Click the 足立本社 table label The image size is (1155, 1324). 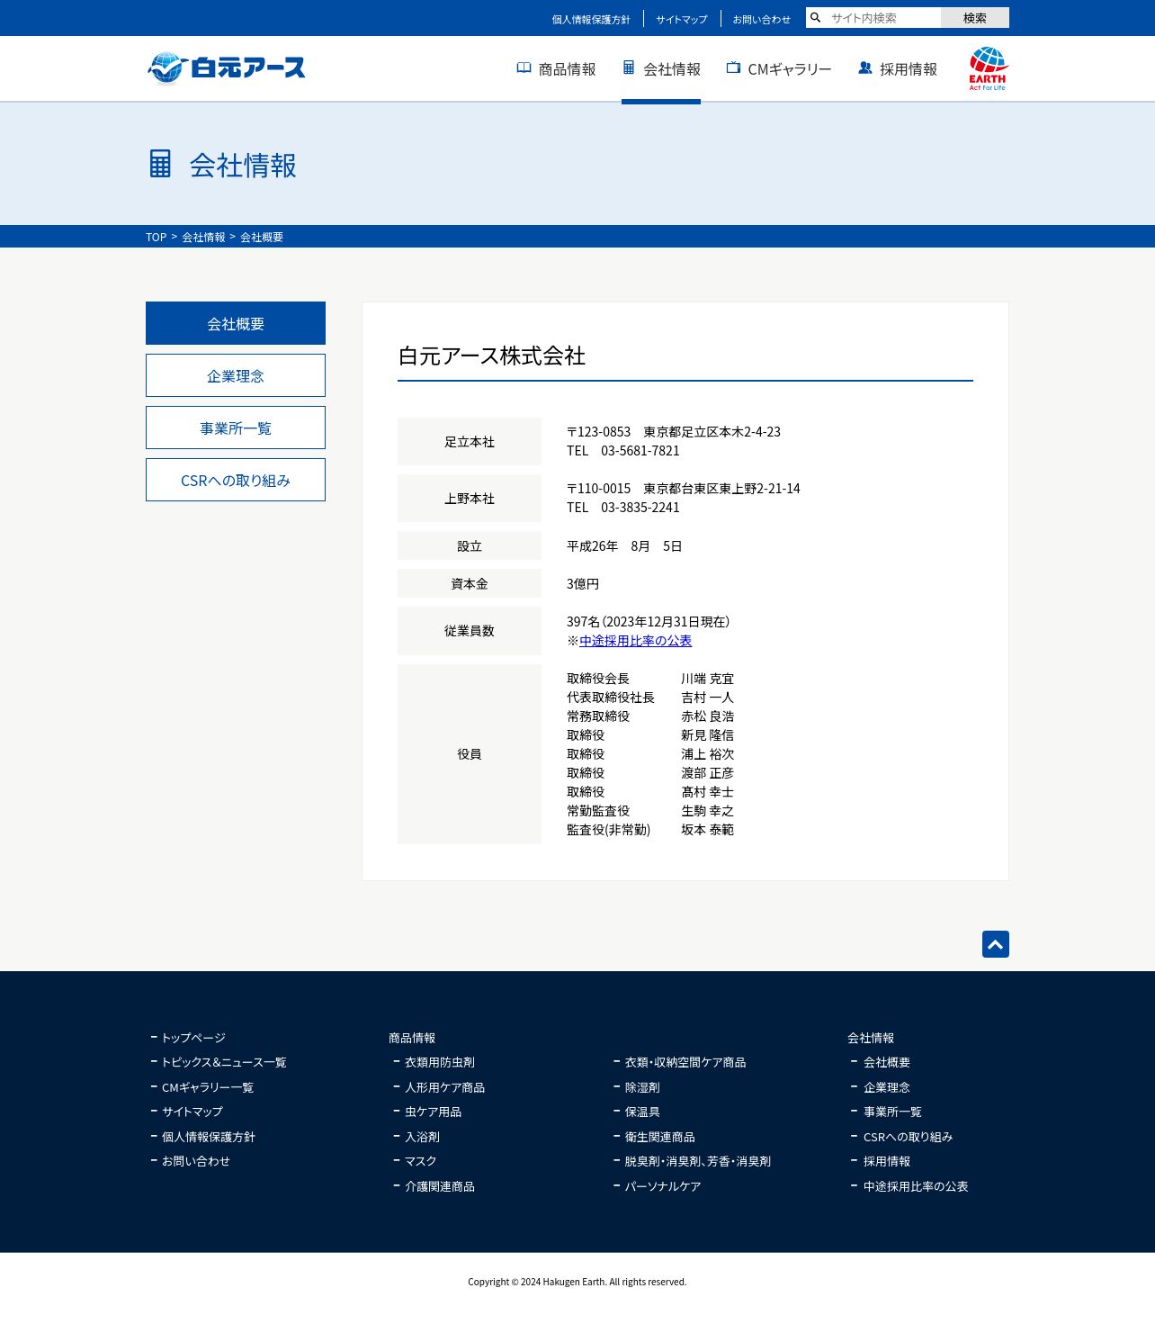pos(470,442)
